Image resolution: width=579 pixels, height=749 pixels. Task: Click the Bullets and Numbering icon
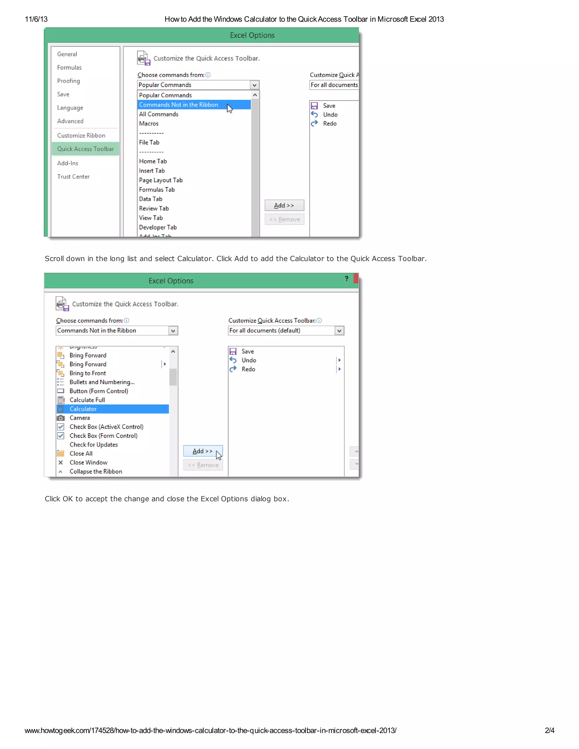click(61, 382)
